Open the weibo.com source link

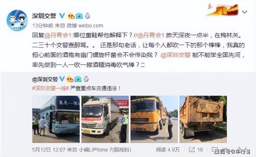click(91, 26)
